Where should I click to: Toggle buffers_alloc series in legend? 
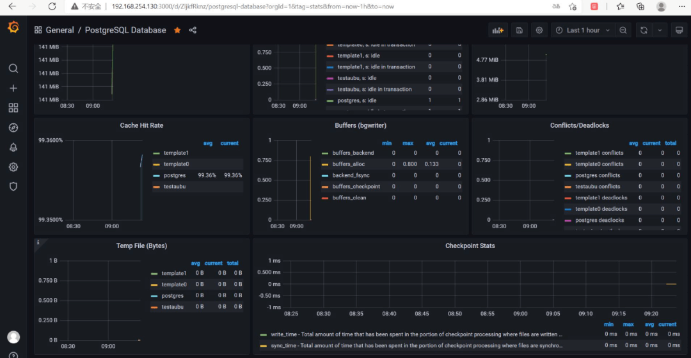(349, 164)
